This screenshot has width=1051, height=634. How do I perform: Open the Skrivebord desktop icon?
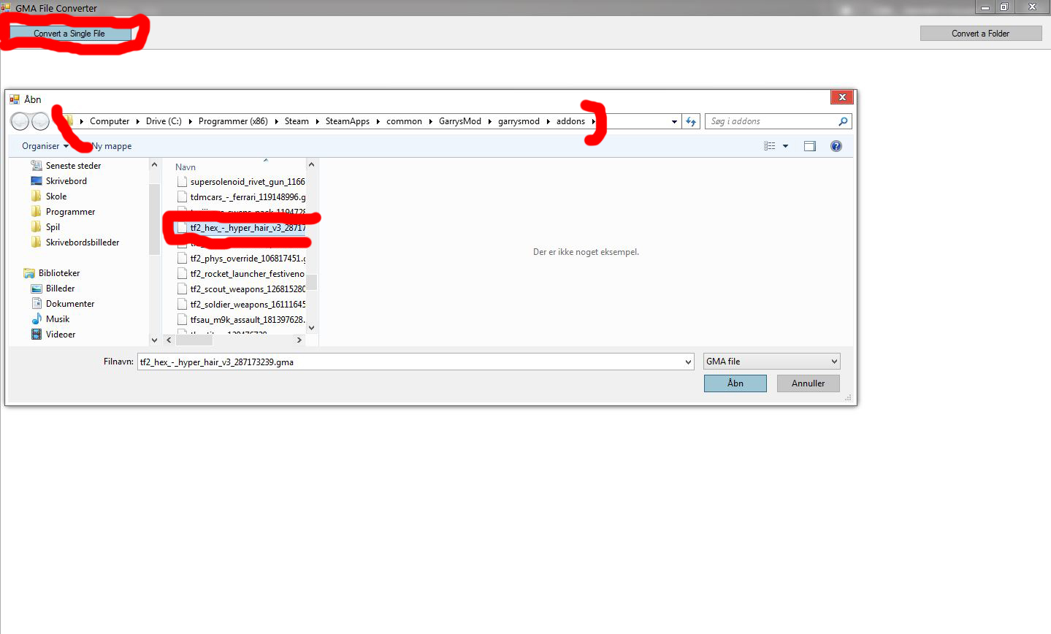(37, 181)
